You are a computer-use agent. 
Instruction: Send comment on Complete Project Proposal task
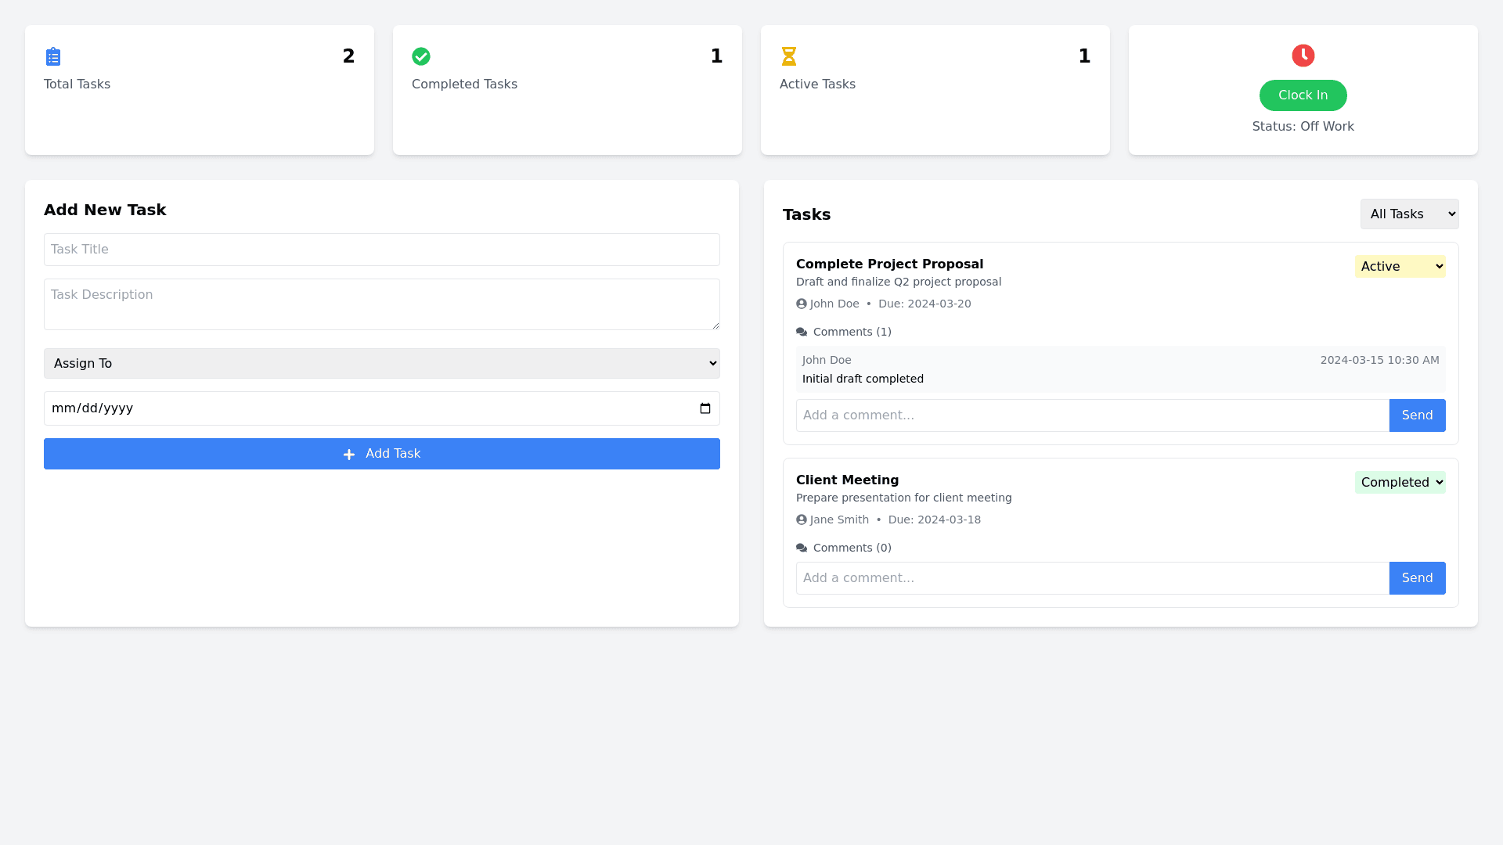1417,415
